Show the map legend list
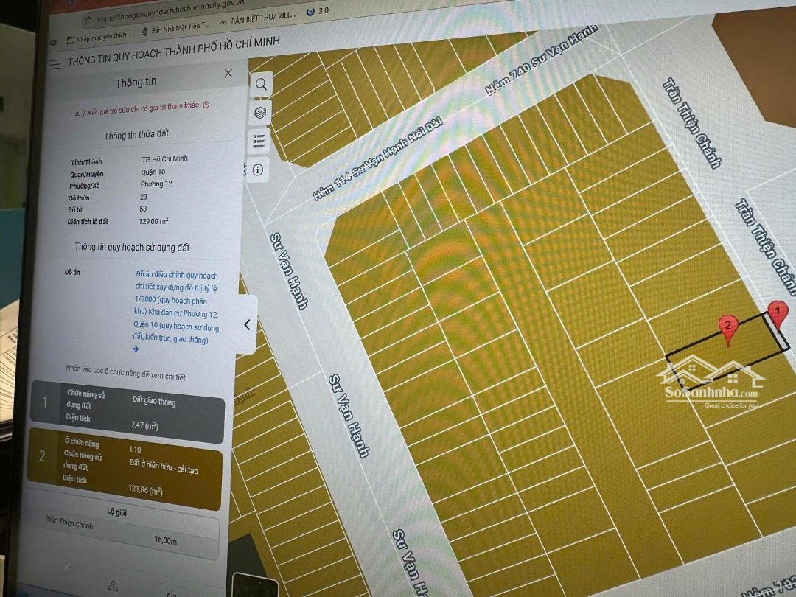Image resolution: width=796 pixels, height=597 pixels. [259, 141]
